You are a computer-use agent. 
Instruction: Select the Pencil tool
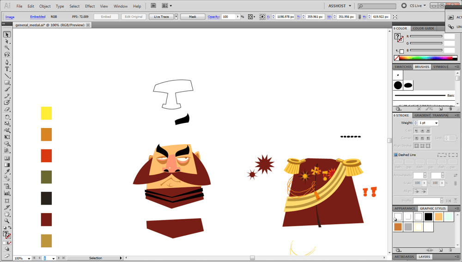coord(7,96)
